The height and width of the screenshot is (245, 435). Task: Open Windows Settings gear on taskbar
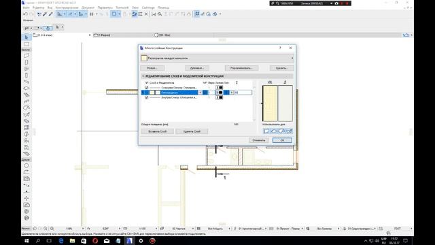[141, 241]
